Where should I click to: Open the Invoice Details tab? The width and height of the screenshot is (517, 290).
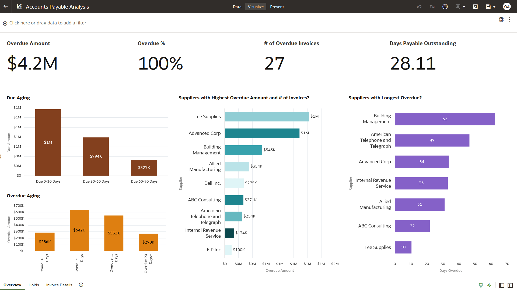[59, 285]
